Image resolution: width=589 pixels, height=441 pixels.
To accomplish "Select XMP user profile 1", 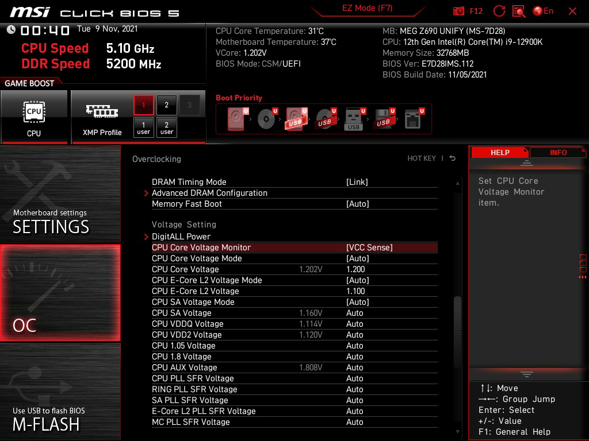I will (143, 127).
